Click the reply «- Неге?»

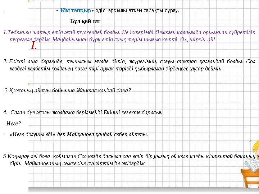(x=12, y=123)
